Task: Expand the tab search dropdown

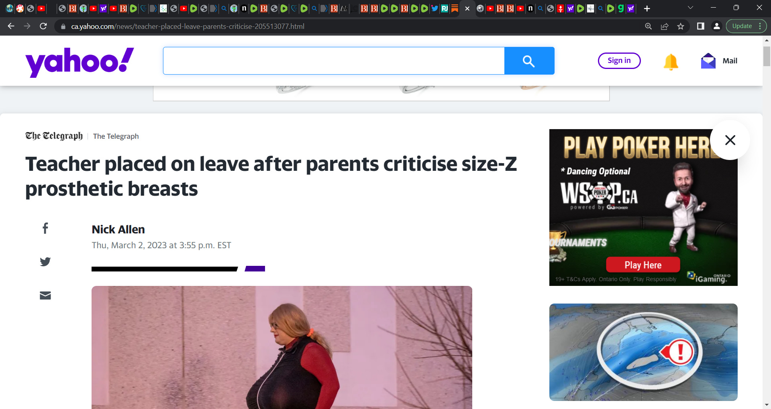Action: click(x=691, y=8)
